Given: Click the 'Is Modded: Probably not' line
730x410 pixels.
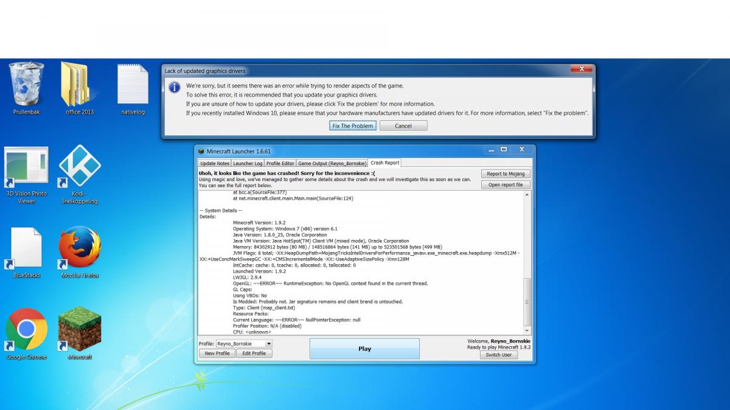Looking at the screenshot, I should 318,302.
